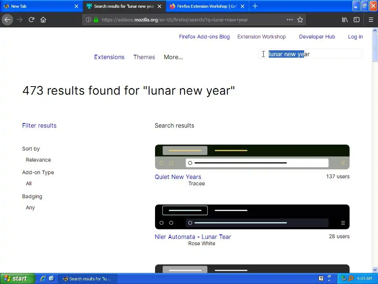Click the help question mark tray icon
378x284 pixels.
[321, 278]
